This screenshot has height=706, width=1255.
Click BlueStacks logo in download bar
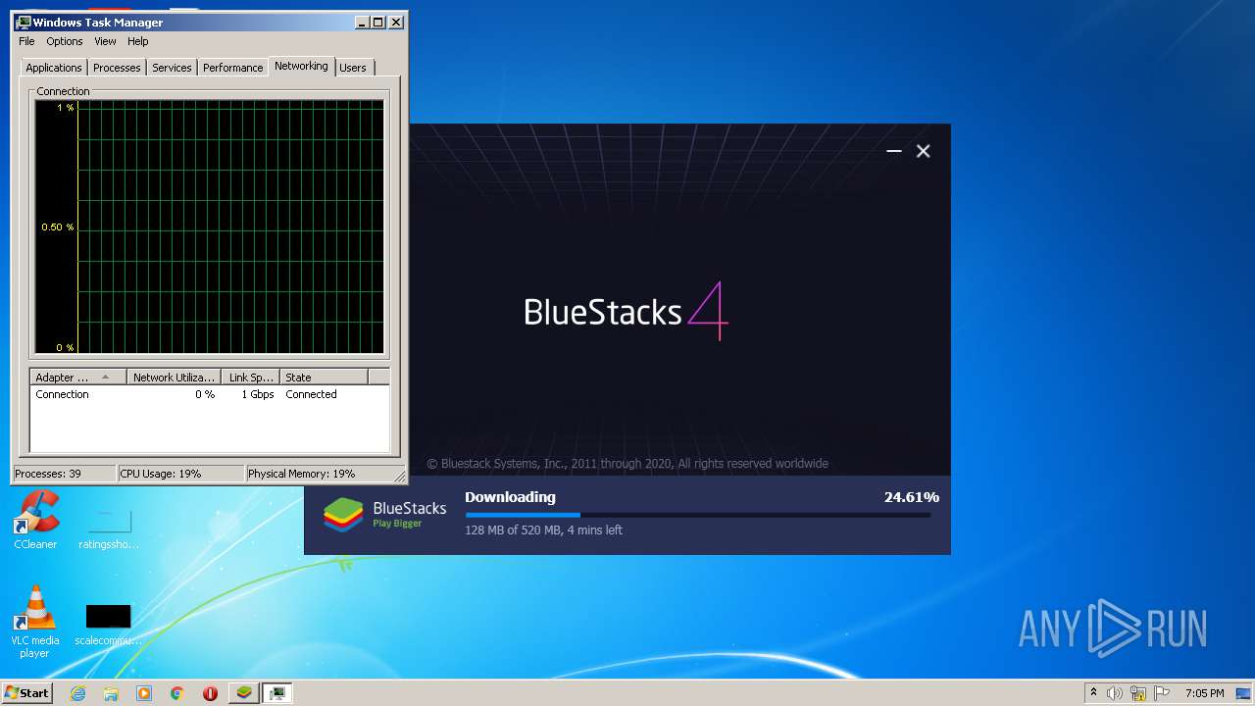pos(343,515)
